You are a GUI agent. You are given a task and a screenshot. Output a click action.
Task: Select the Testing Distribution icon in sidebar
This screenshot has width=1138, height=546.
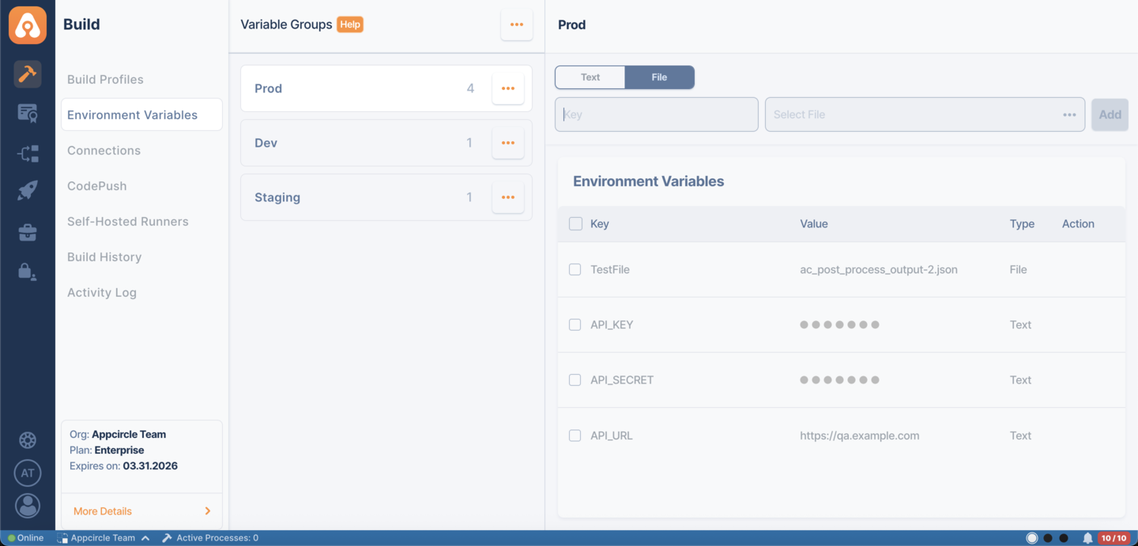coord(28,114)
